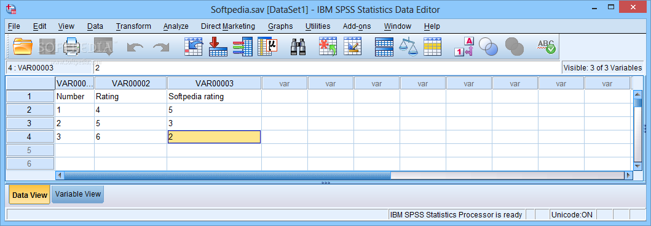The height and width of the screenshot is (226, 651).
Task: Click the 'Number' cell in row 1
Action: pos(75,97)
